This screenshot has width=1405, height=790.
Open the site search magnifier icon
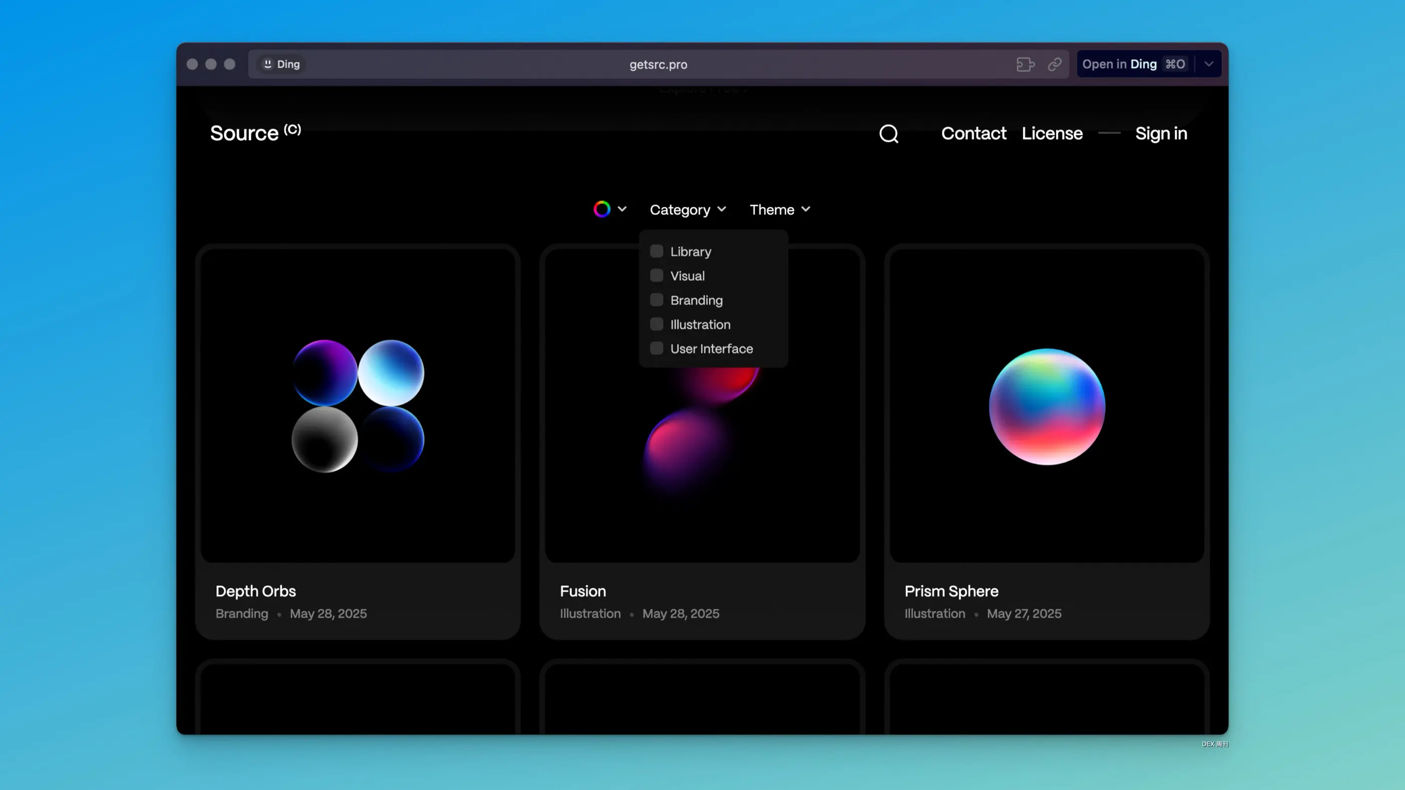889,133
